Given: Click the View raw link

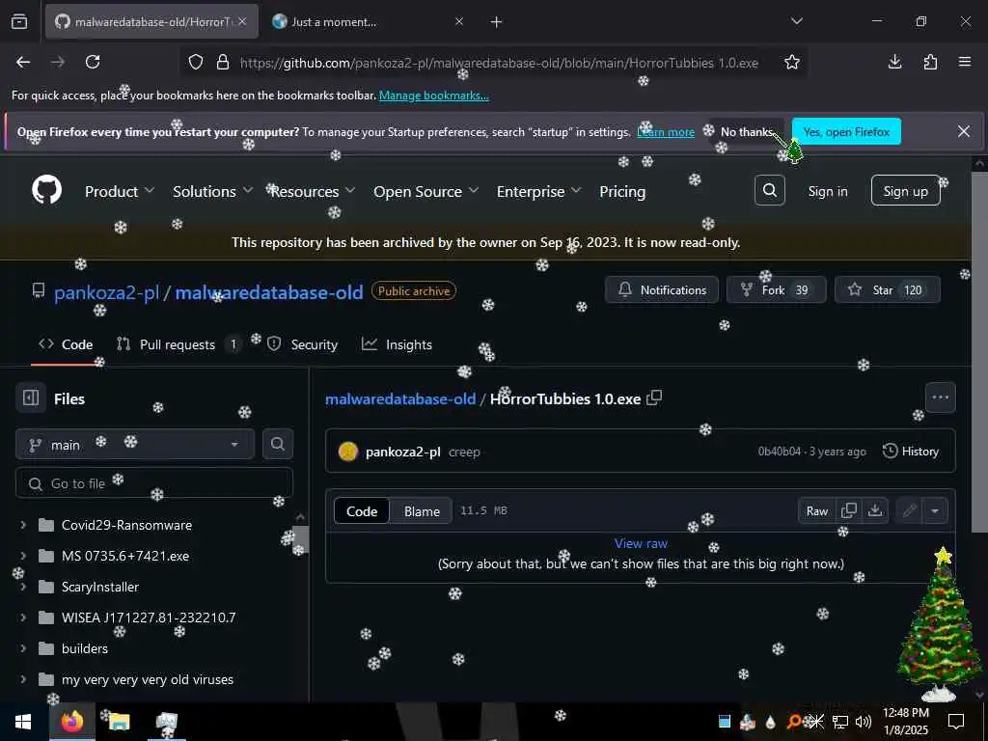Looking at the screenshot, I should (641, 543).
